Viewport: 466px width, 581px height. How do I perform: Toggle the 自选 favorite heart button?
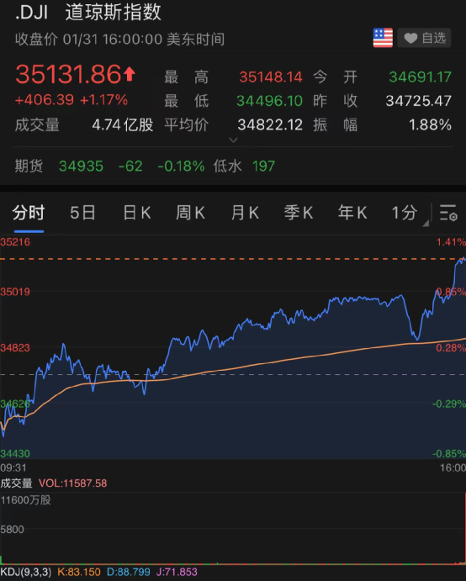pyautogui.click(x=424, y=38)
